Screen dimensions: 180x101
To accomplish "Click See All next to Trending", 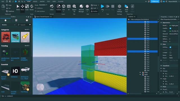I will point(27,45).
